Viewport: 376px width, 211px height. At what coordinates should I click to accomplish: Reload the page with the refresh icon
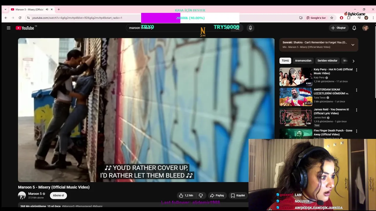click(x=20, y=18)
